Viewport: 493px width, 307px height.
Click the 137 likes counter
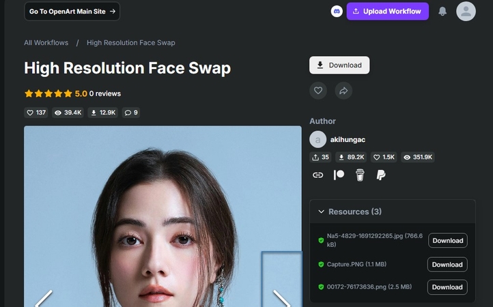[36, 113]
